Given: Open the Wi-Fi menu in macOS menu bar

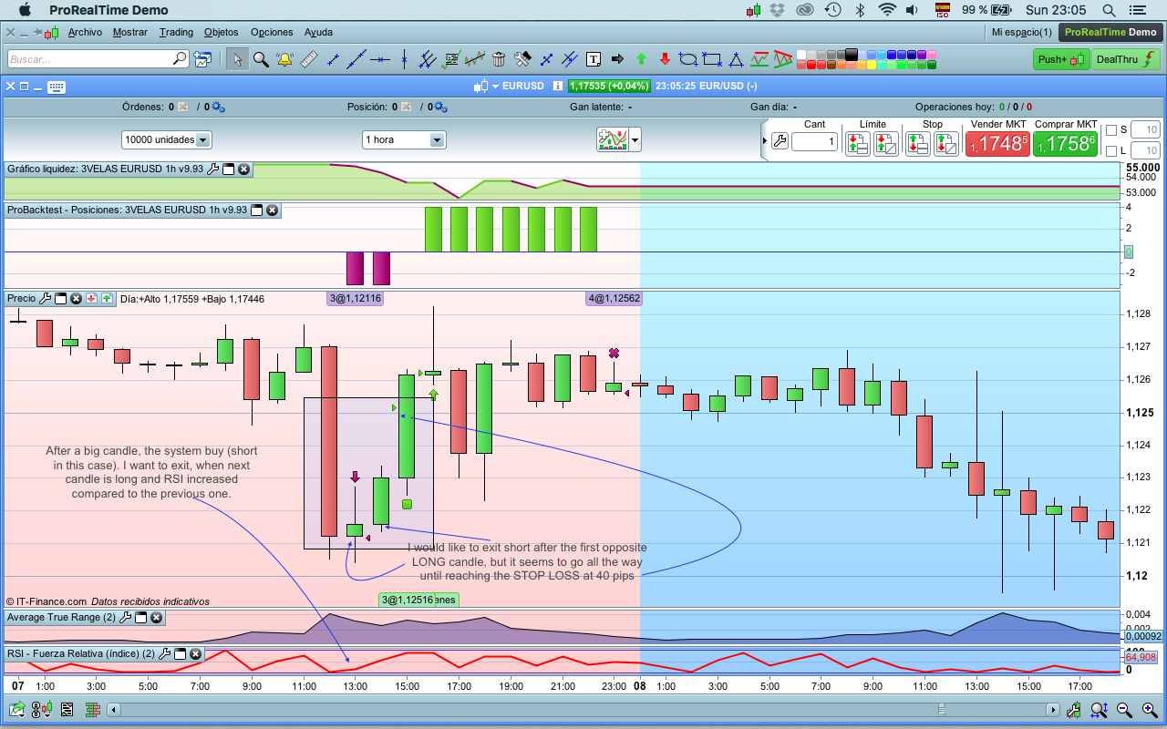Looking at the screenshot, I should (887, 10).
